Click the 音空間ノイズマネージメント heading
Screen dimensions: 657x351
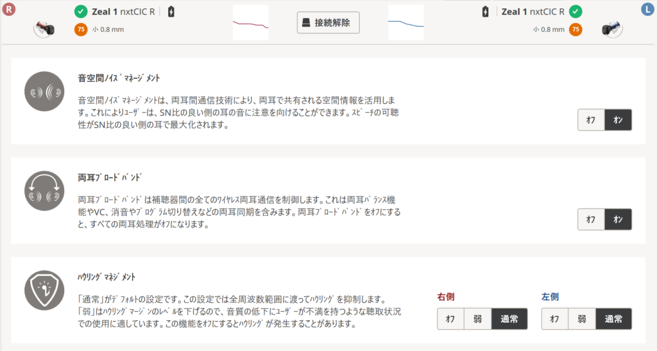pyautogui.click(x=119, y=78)
